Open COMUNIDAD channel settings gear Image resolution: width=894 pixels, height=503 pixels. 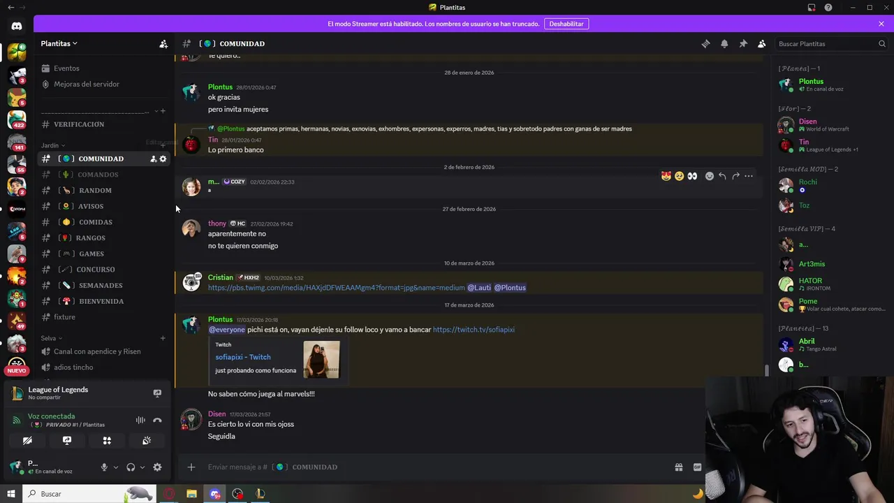(x=163, y=159)
